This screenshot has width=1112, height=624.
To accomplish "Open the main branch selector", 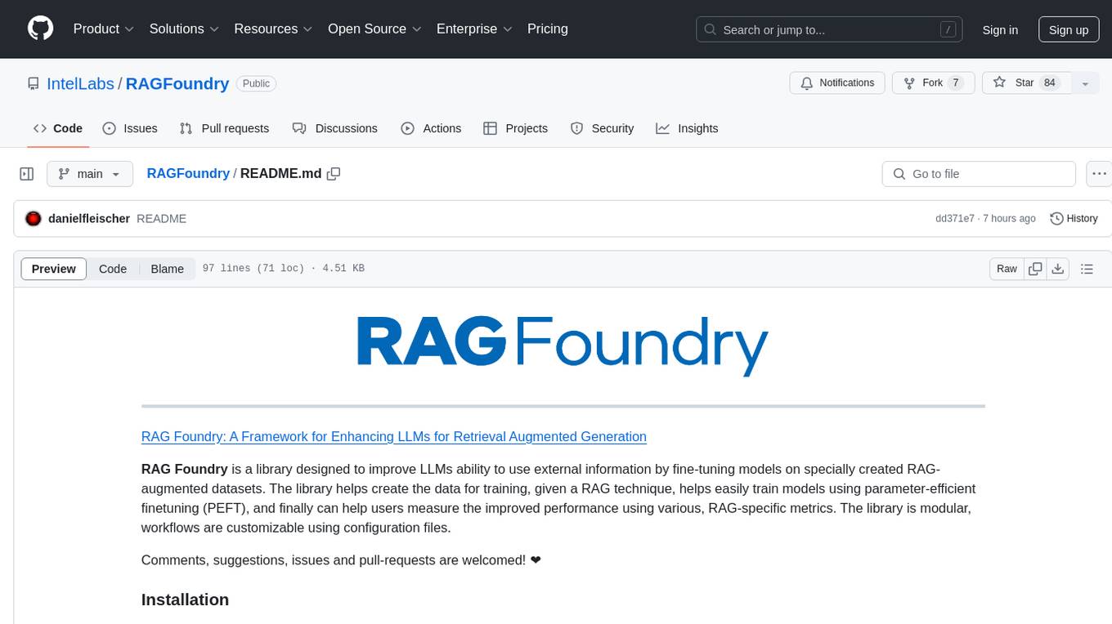I will 90,174.
